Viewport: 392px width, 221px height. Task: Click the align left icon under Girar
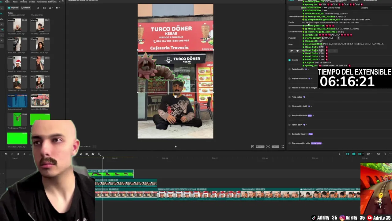(x=291, y=51)
